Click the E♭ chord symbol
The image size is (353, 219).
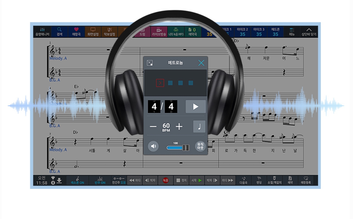point(76,87)
